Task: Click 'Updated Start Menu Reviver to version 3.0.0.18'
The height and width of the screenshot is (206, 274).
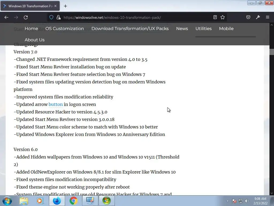Action: [64, 119]
